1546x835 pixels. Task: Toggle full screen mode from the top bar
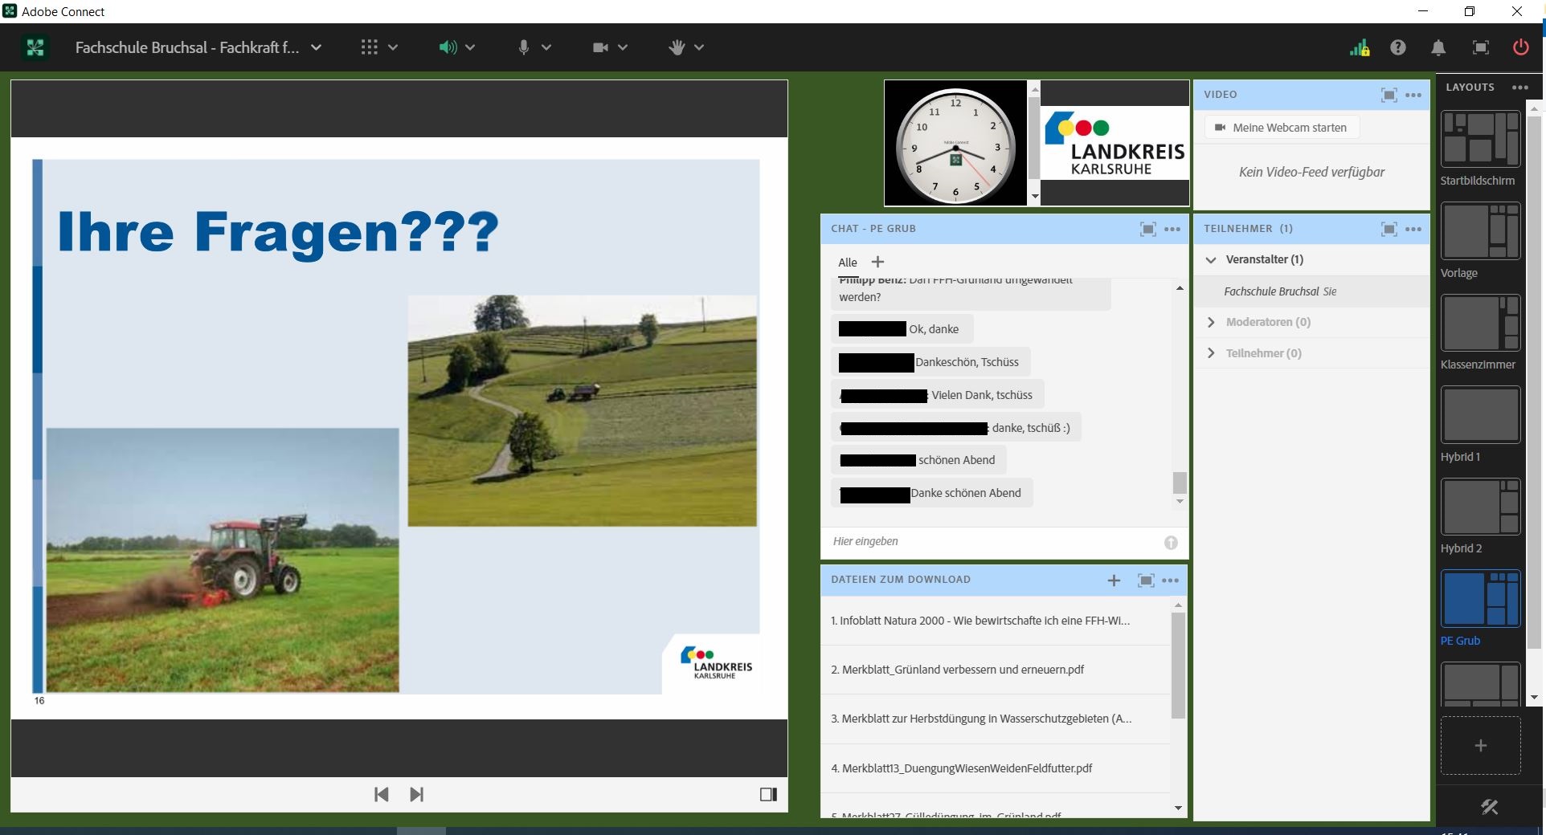[x=1479, y=47]
